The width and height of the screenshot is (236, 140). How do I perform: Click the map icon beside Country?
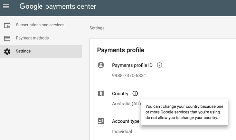(101, 94)
